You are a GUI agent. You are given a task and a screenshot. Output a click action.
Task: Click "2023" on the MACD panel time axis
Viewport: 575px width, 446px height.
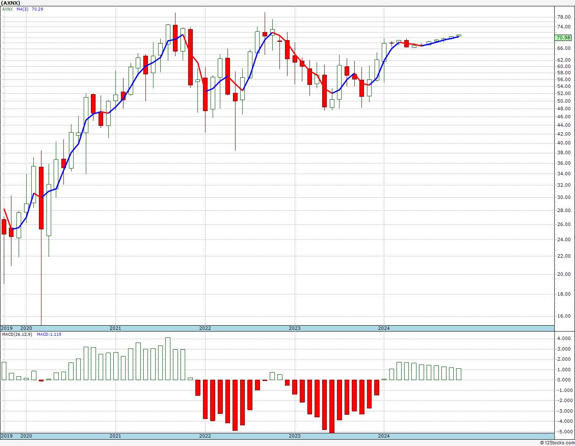[295, 436]
